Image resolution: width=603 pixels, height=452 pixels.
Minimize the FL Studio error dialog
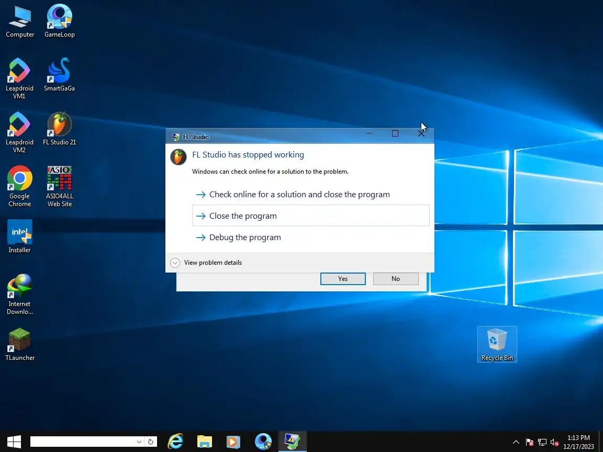click(x=369, y=133)
